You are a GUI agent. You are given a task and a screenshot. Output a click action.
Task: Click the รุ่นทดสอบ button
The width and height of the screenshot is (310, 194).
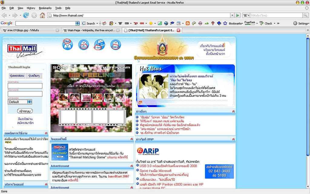click(17, 76)
